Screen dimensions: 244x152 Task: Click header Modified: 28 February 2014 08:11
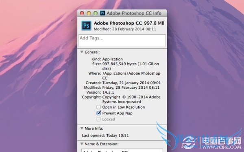pos(125,29)
